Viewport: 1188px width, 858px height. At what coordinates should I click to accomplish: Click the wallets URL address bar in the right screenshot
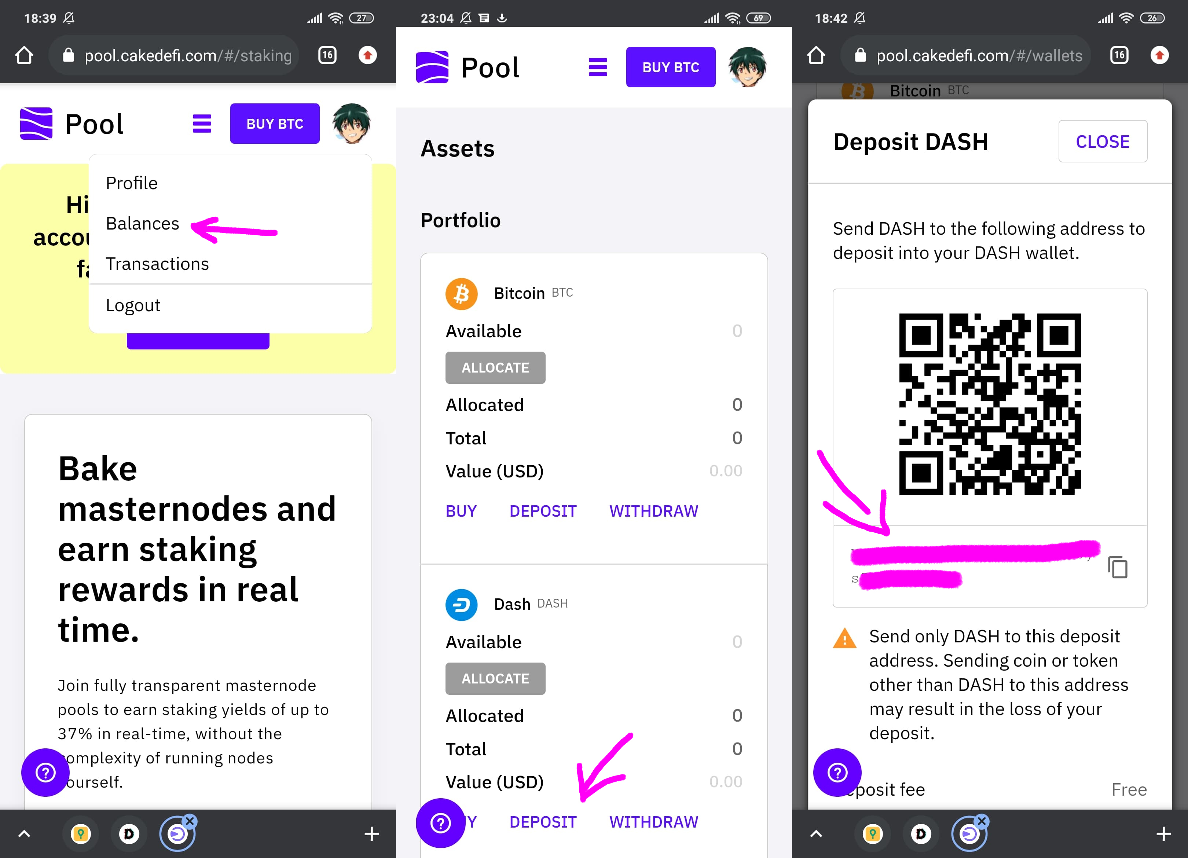coord(966,55)
